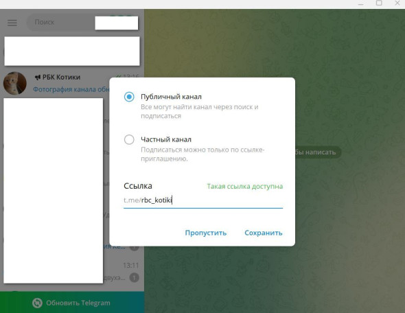Click Пропустить to skip link setup

[x=206, y=233]
